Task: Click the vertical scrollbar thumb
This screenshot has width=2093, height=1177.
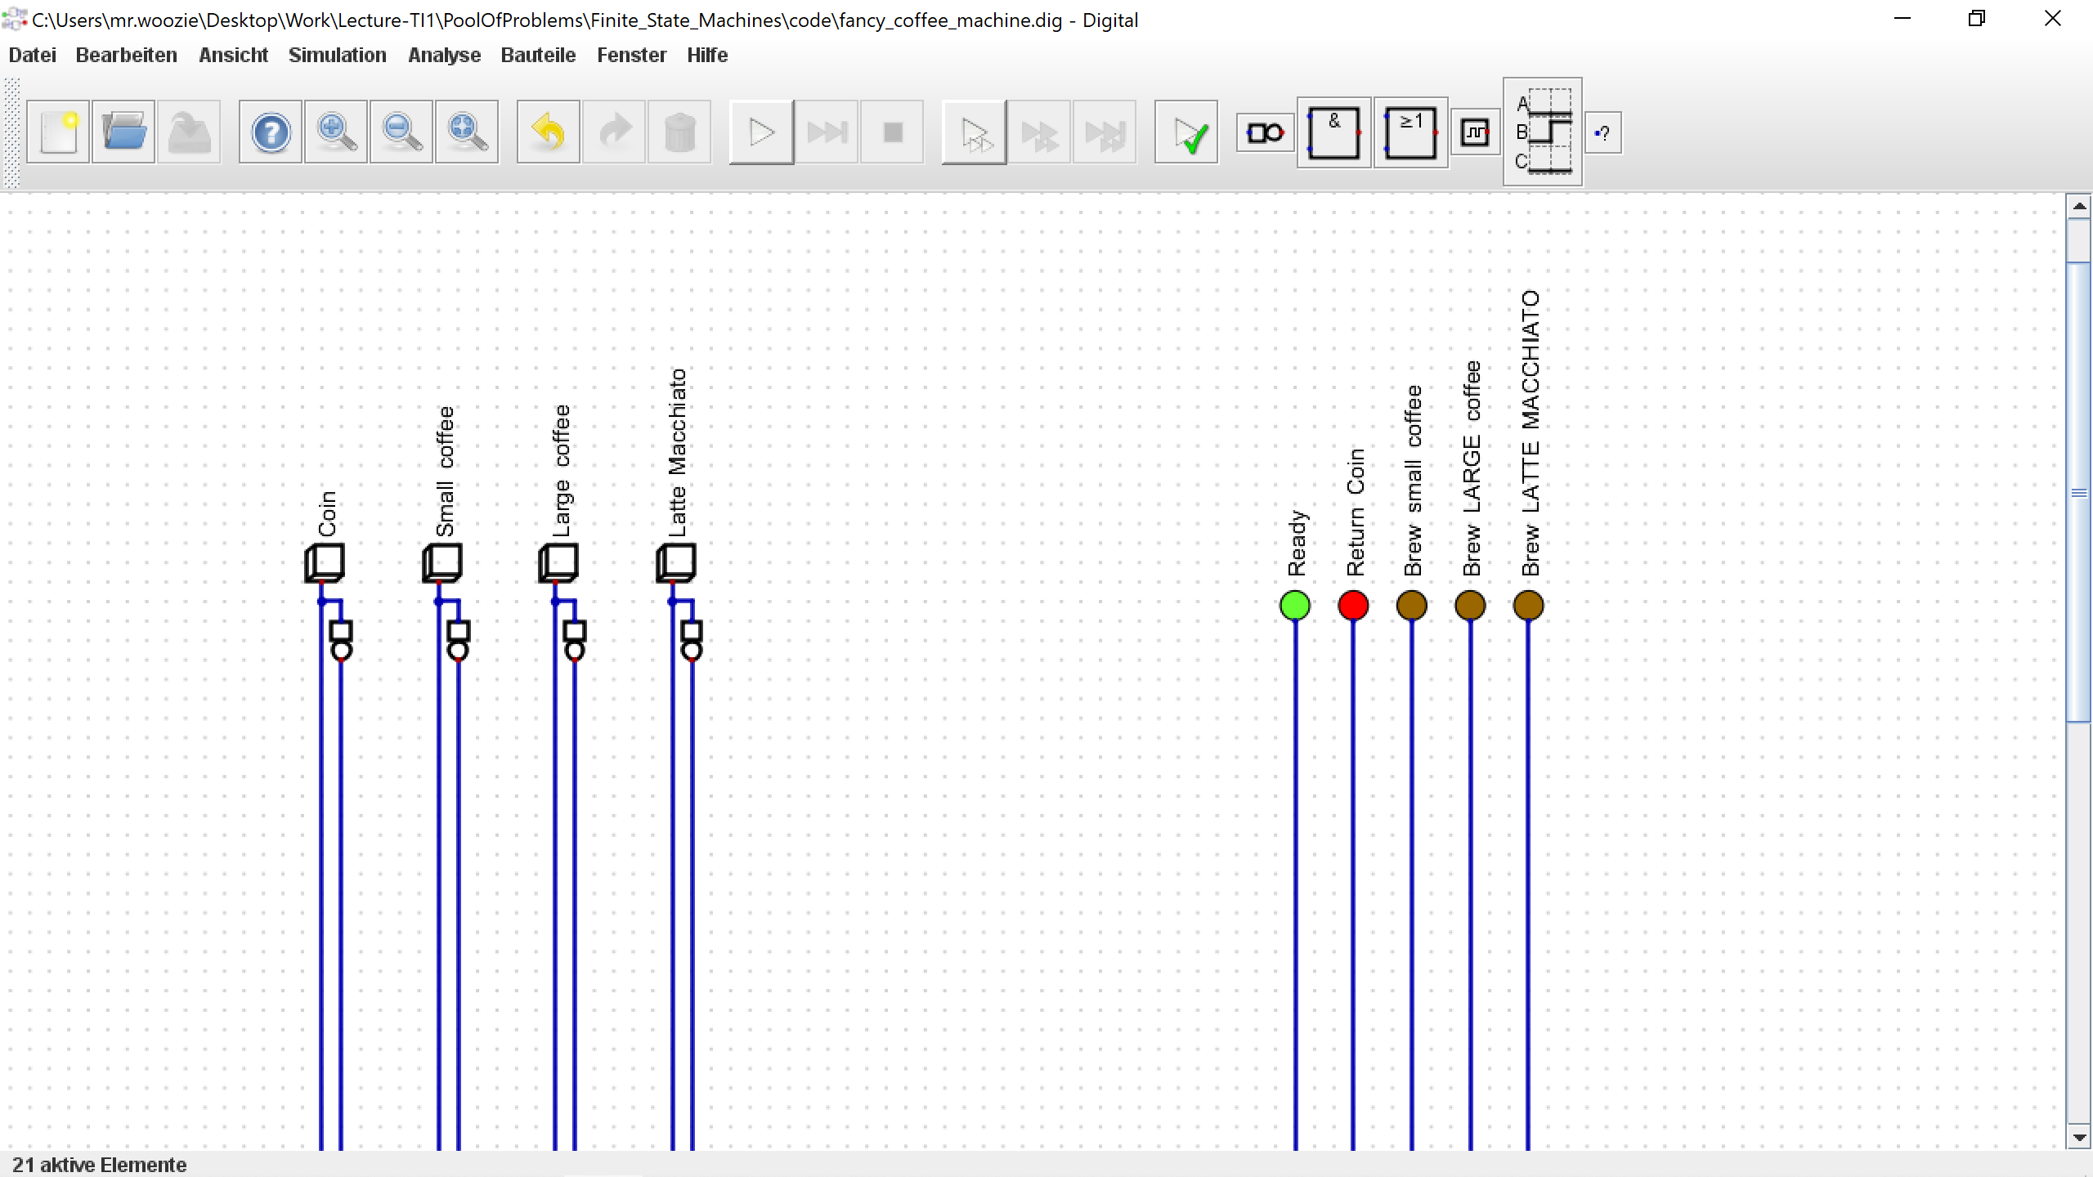Action: click(x=2079, y=492)
